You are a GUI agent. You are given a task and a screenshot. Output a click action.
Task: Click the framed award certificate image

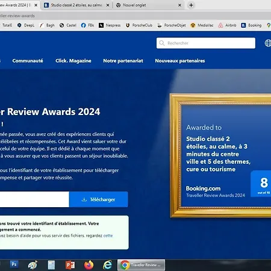(220, 155)
